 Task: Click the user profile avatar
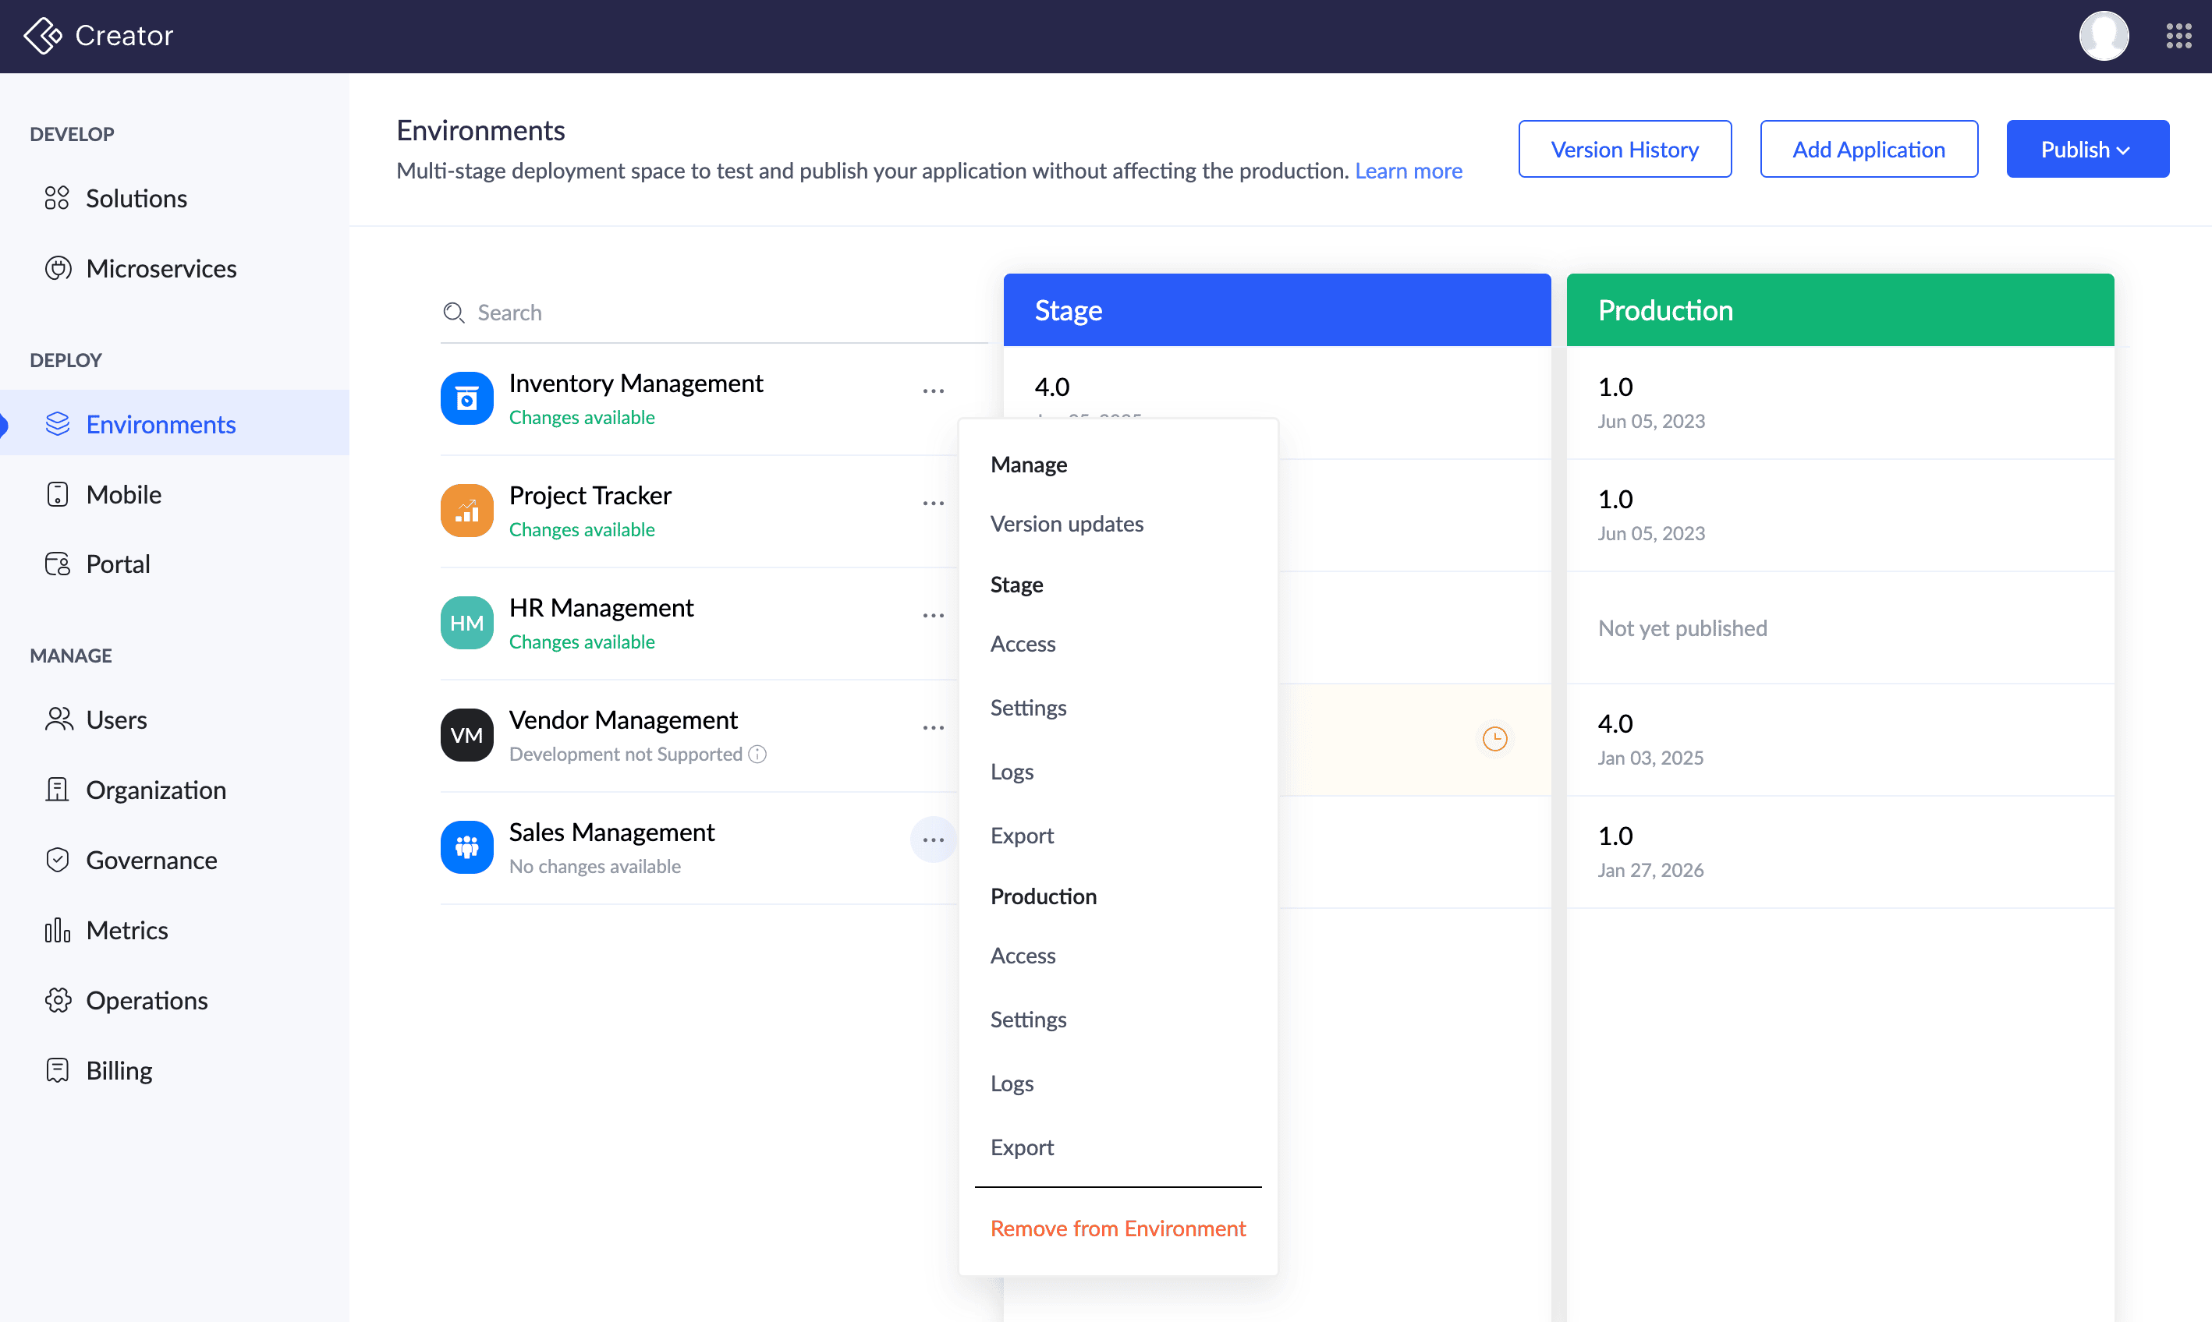tap(2104, 36)
